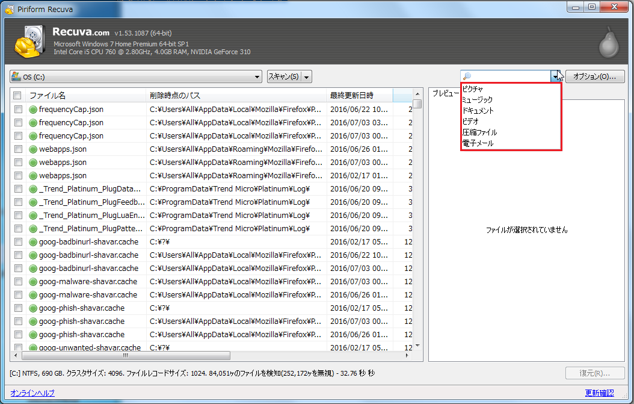Click the horizontal scroll-left arrow
This screenshot has width=634, height=404.
pyautogui.click(x=16, y=355)
